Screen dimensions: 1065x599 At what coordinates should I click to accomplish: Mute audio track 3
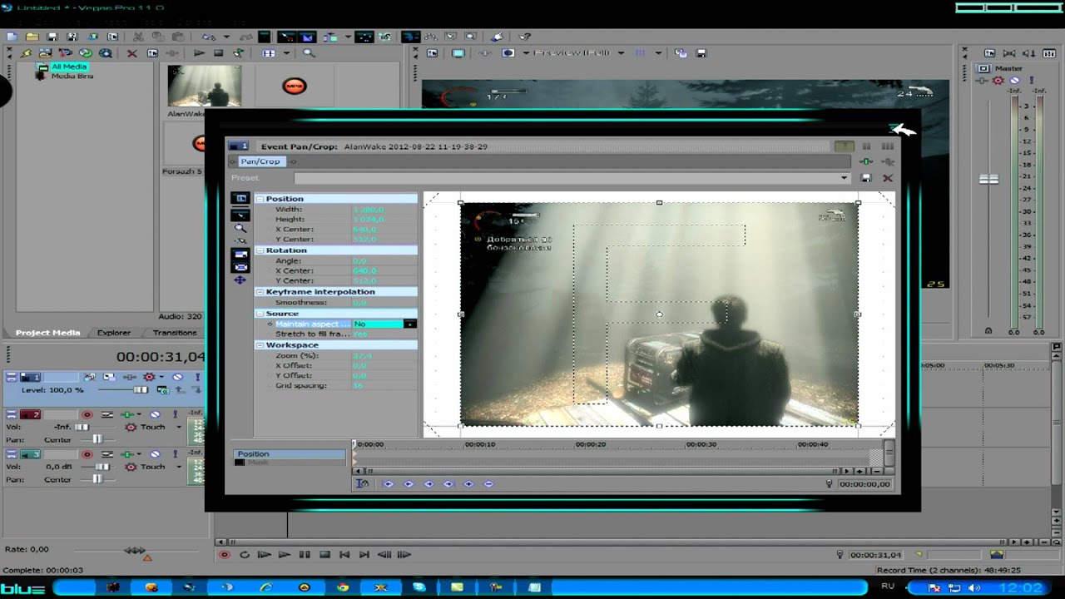pos(155,454)
